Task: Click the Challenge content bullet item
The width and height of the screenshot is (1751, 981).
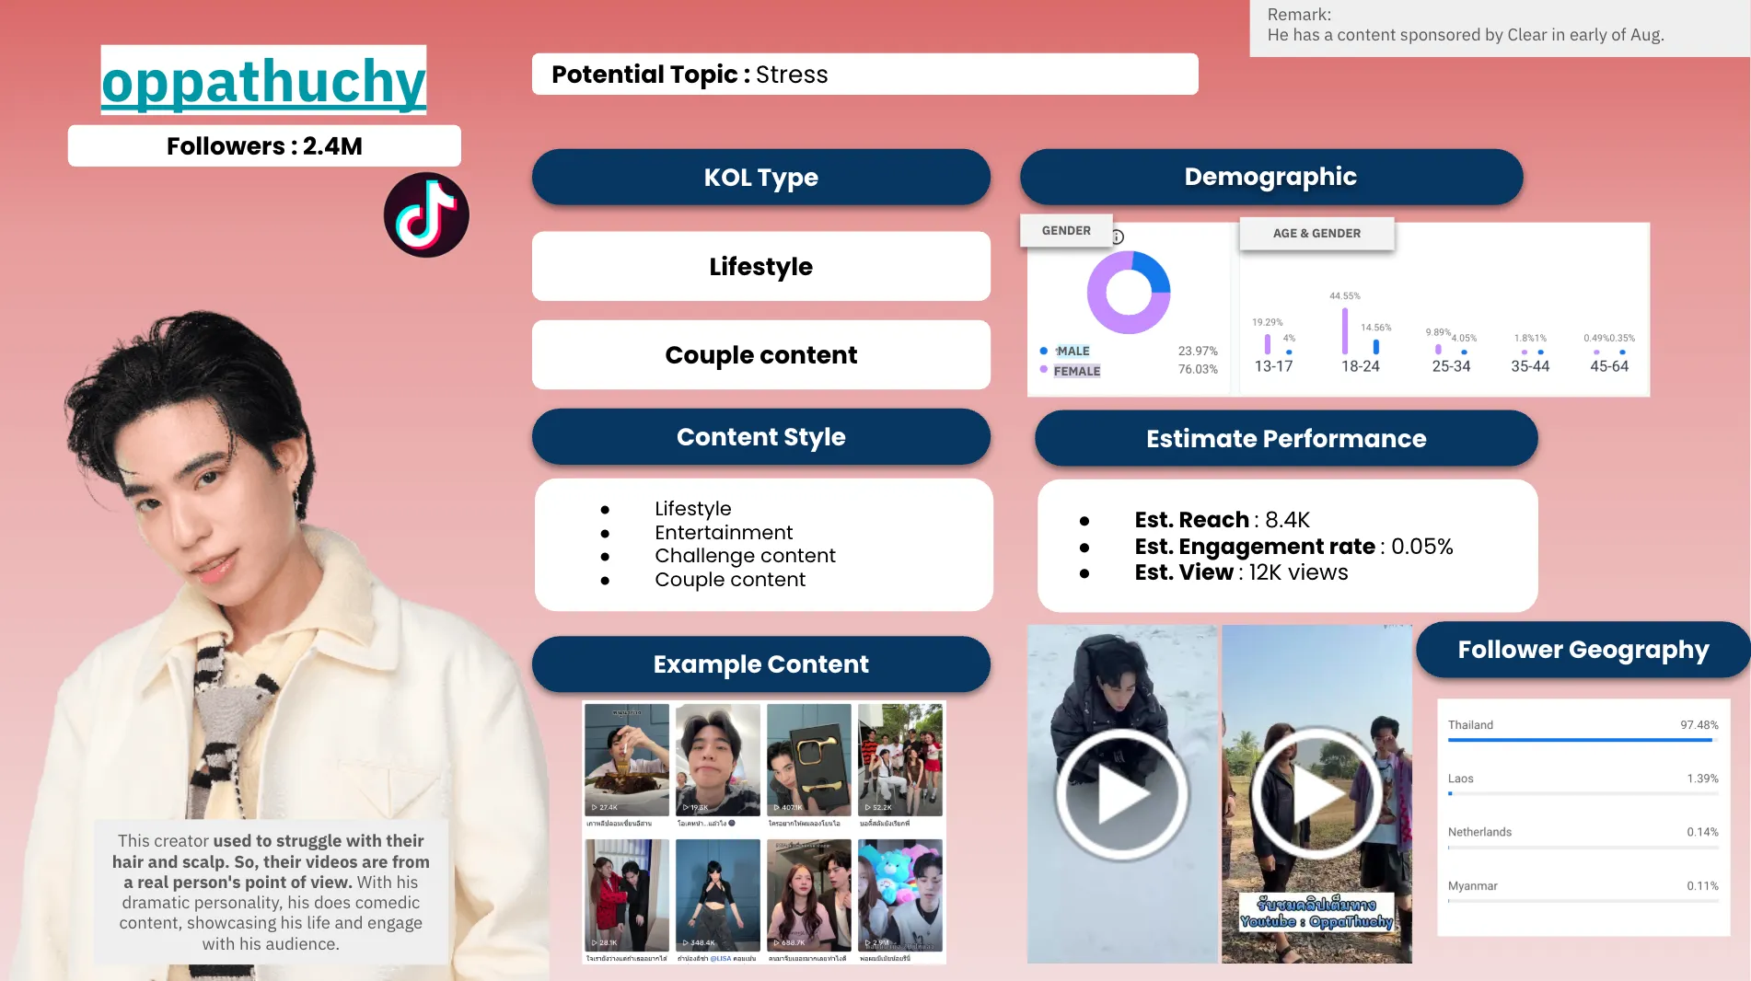Action: tap(745, 556)
